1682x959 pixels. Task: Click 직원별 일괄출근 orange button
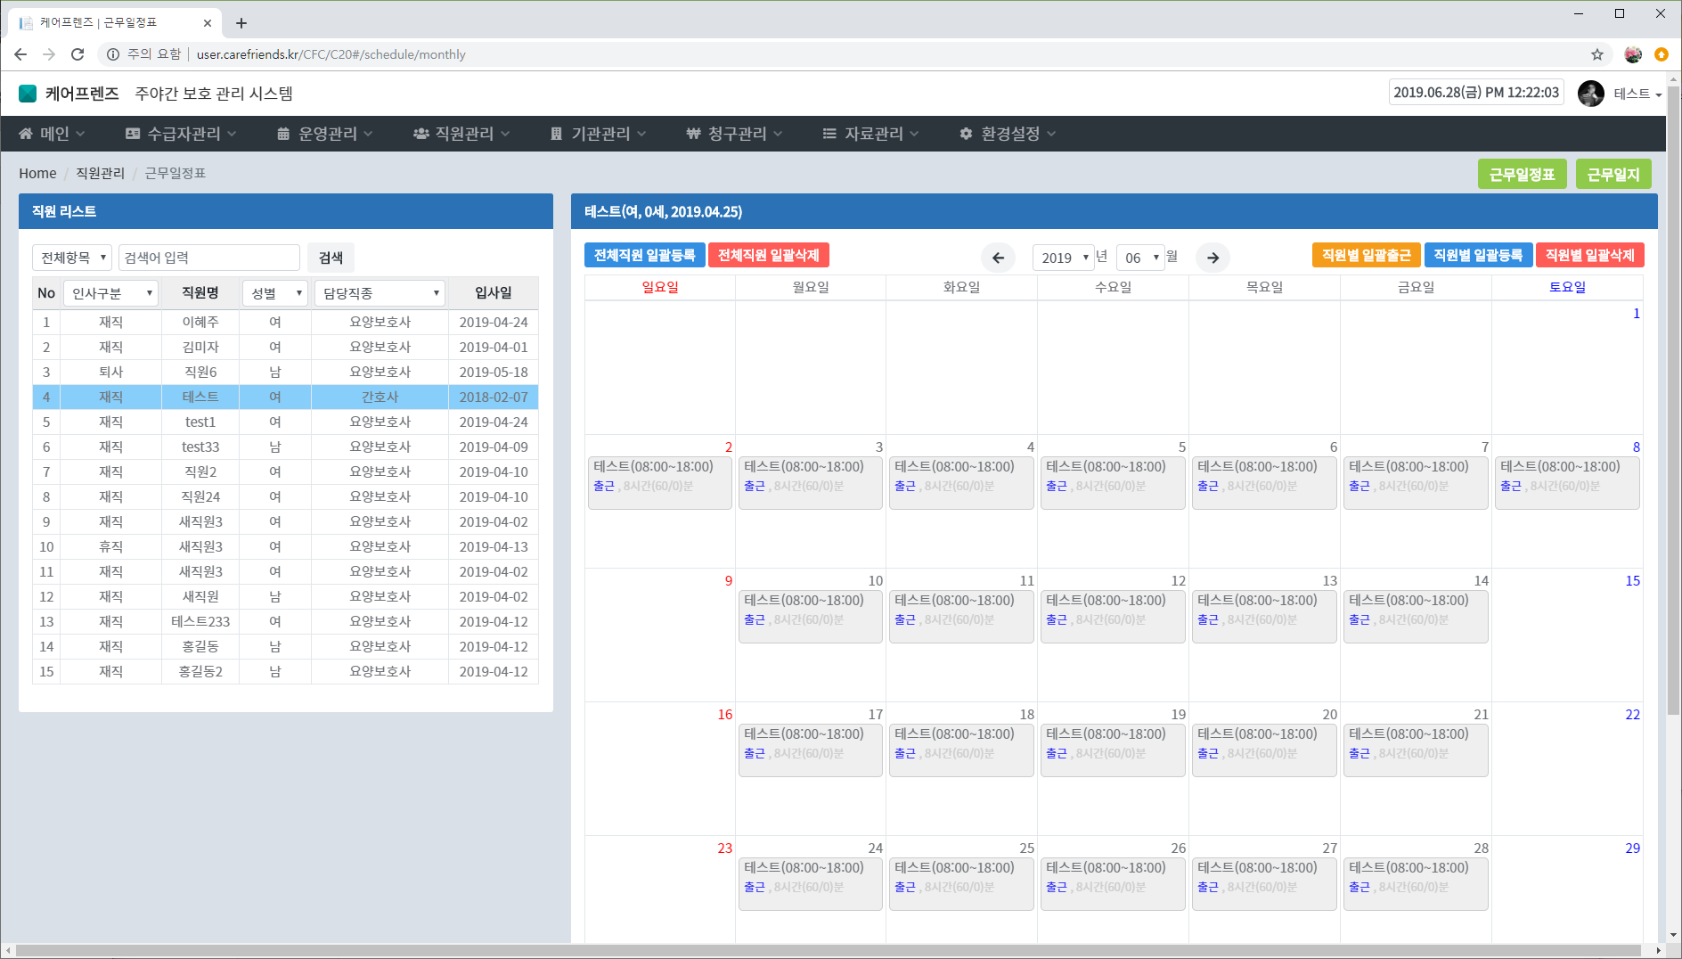coord(1367,255)
